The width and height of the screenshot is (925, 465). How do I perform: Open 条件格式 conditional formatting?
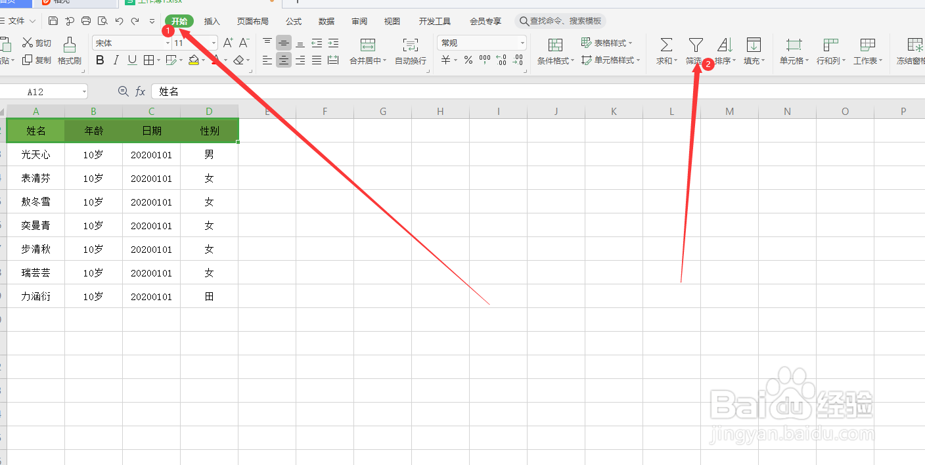(555, 51)
